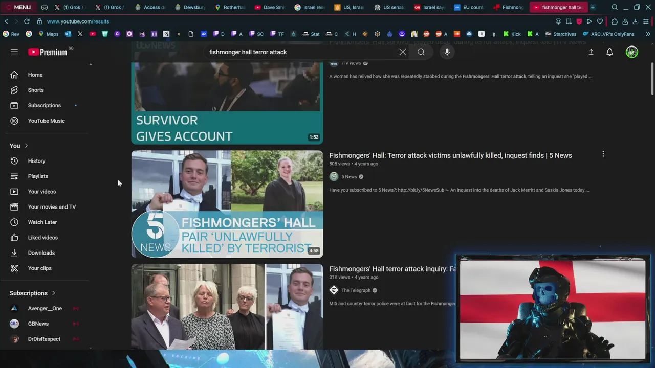The image size is (655, 368).
Task: Open the browser extensions puzzle icon
Action: click(615, 21)
